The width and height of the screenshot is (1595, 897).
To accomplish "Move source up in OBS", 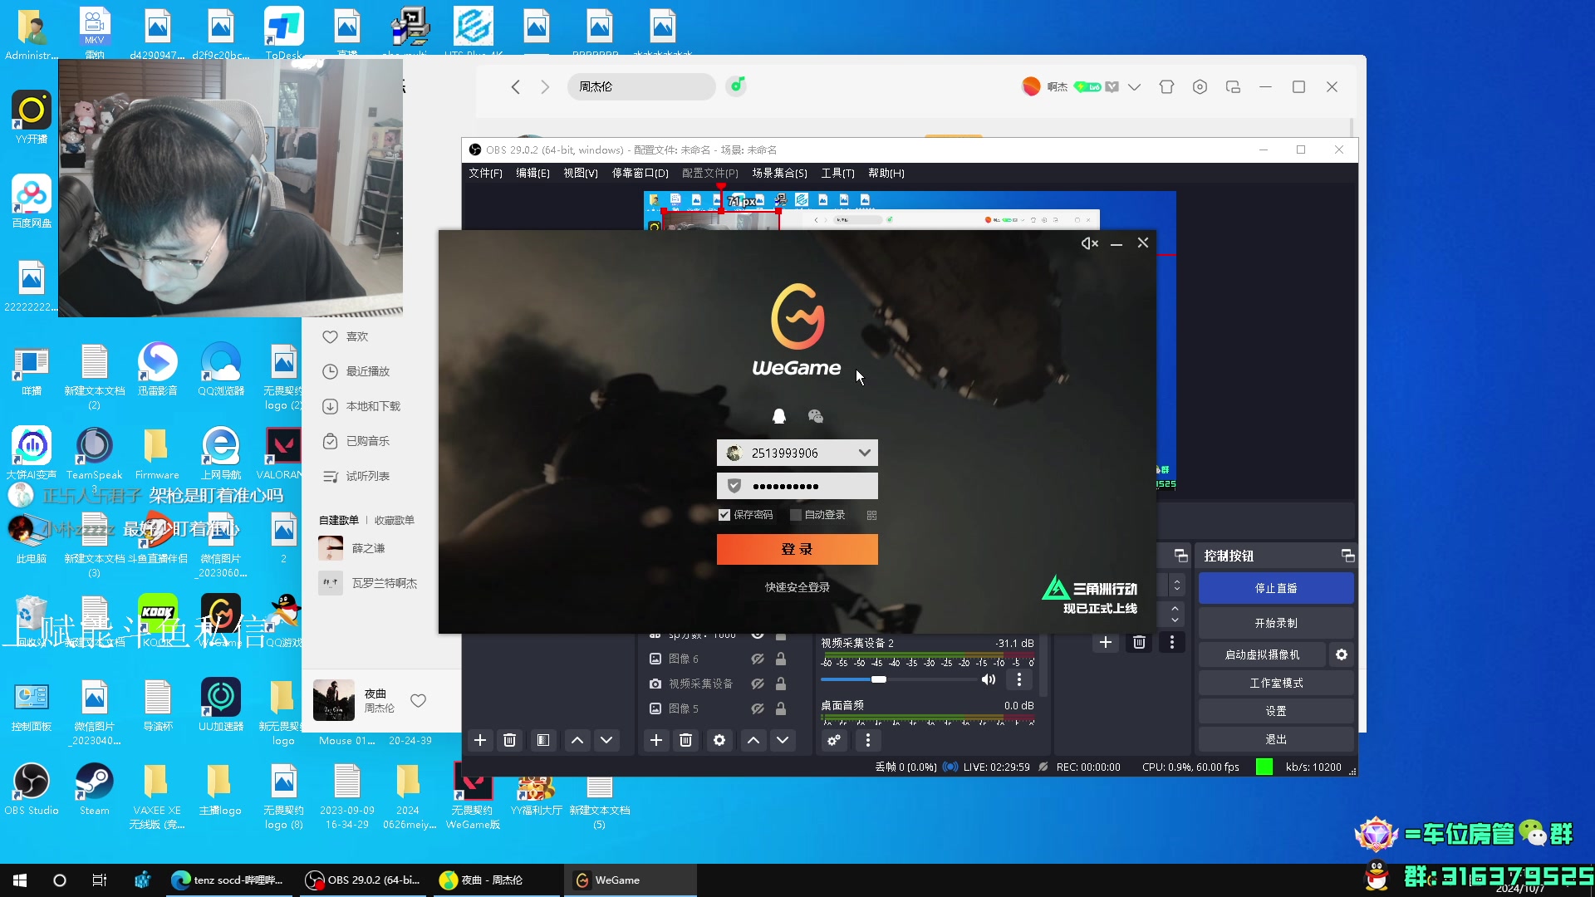I will [753, 740].
